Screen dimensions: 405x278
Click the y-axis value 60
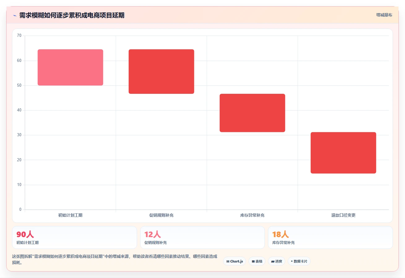(x=19, y=61)
